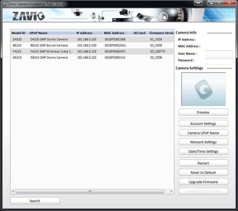
Task: Sort by Model ID column header
Action: [x=20, y=33]
